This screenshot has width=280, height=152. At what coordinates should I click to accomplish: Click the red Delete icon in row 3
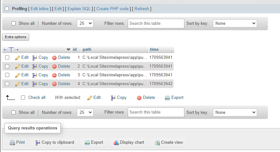(x=54, y=75)
